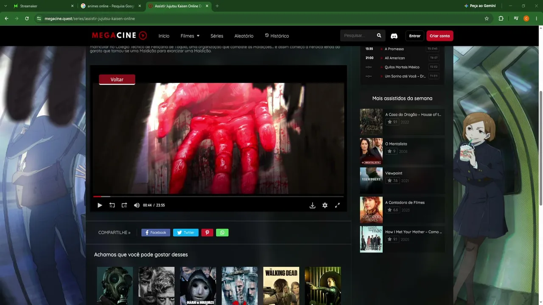Open the Chrome three-dot menu
Viewport: 543px width, 305px height.
pyautogui.click(x=537, y=19)
